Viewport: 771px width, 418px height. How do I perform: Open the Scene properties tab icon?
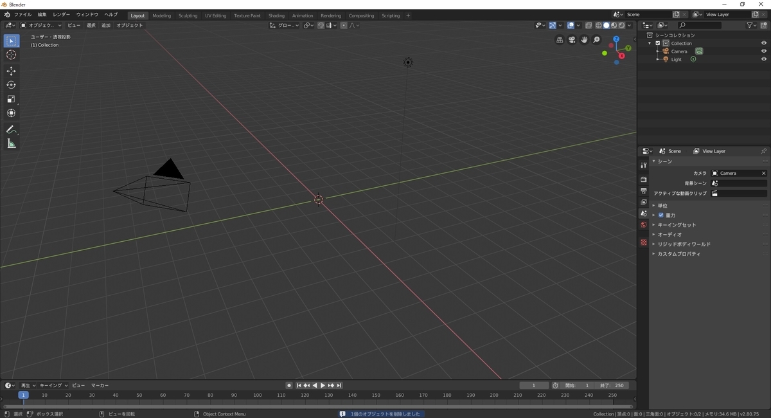point(643,214)
